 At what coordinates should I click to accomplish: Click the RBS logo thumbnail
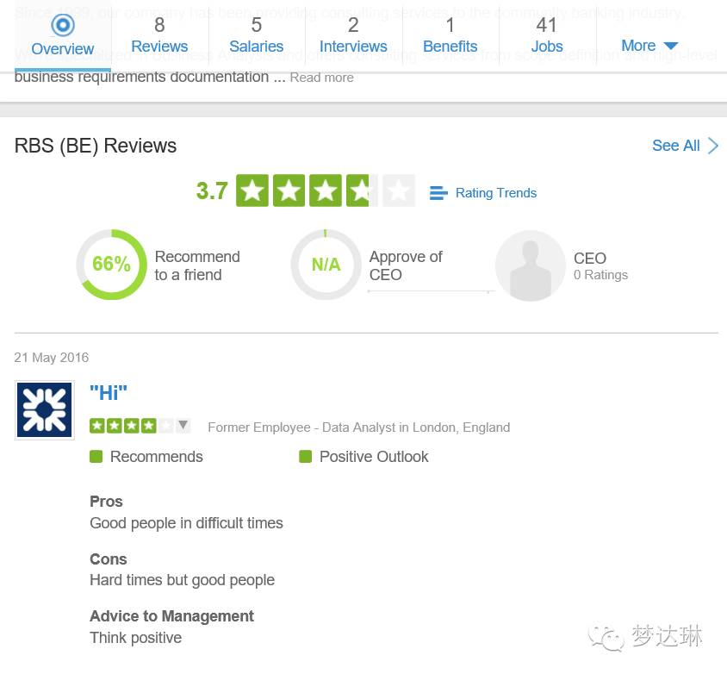[x=45, y=410]
